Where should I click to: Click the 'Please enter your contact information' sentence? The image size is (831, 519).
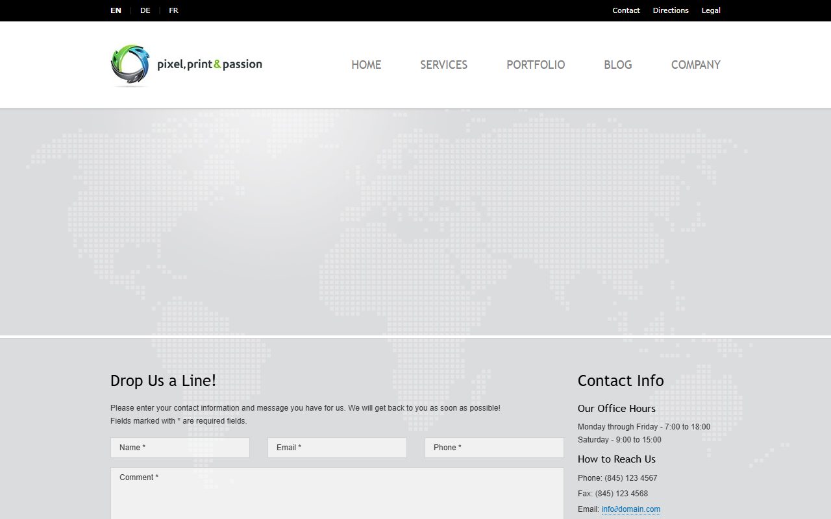305,408
